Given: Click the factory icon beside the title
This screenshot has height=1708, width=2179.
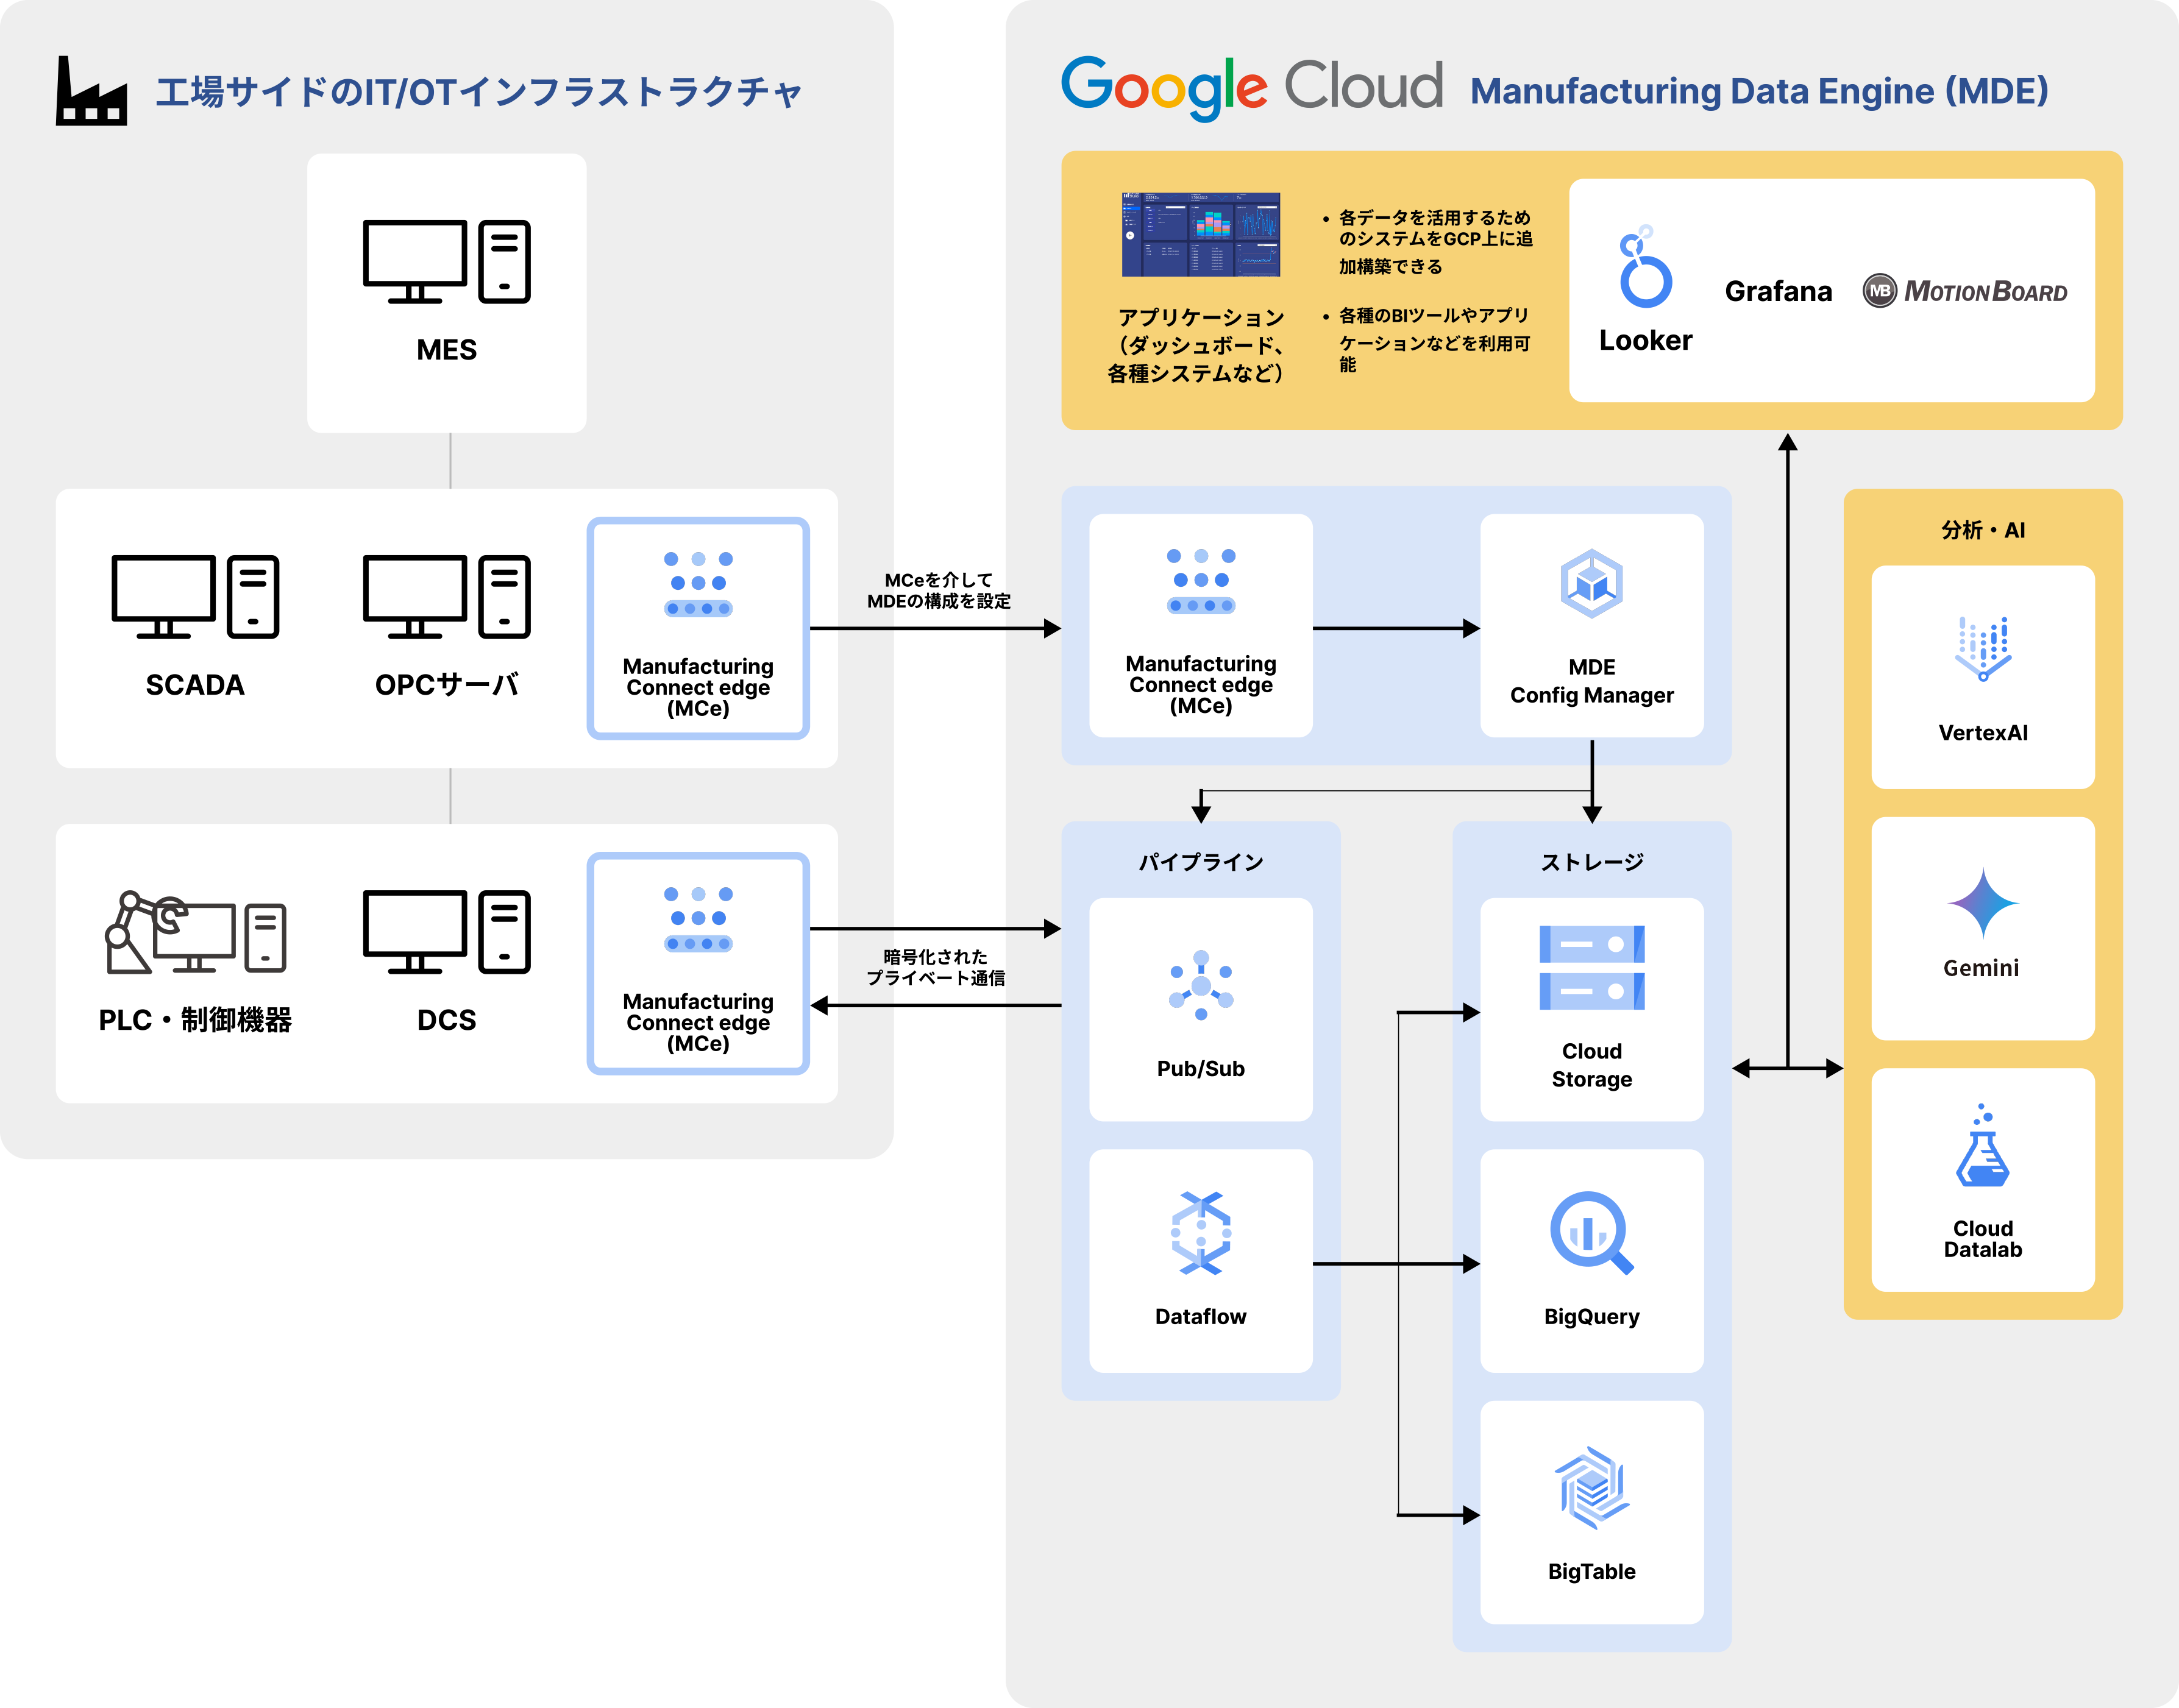Looking at the screenshot, I should pos(91,90).
